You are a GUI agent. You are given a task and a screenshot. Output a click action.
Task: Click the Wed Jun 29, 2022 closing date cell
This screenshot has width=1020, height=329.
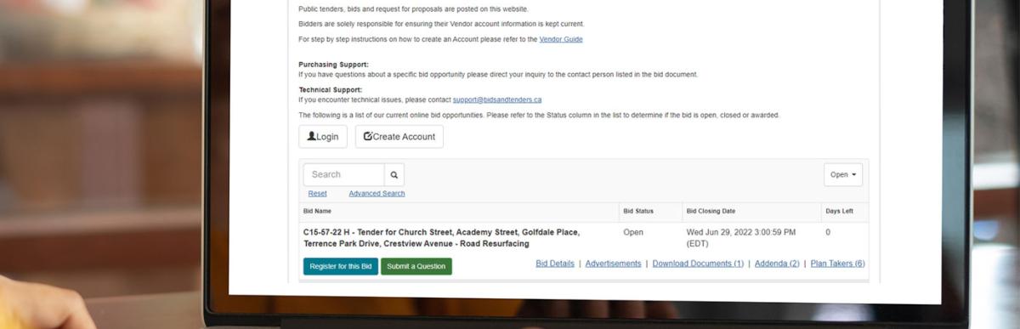point(741,237)
